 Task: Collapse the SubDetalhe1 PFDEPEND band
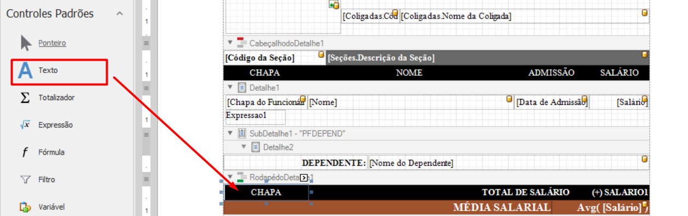click(230, 133)
